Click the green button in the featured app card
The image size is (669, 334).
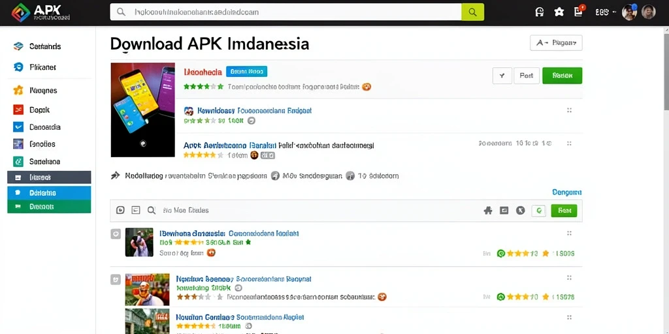[563, 76]
